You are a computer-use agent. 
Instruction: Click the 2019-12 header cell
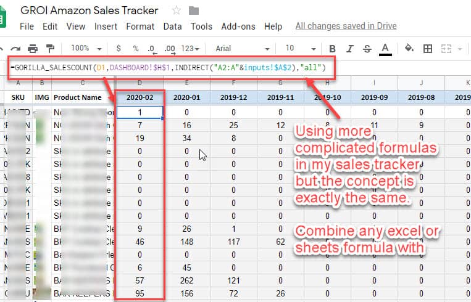[233, 97]
